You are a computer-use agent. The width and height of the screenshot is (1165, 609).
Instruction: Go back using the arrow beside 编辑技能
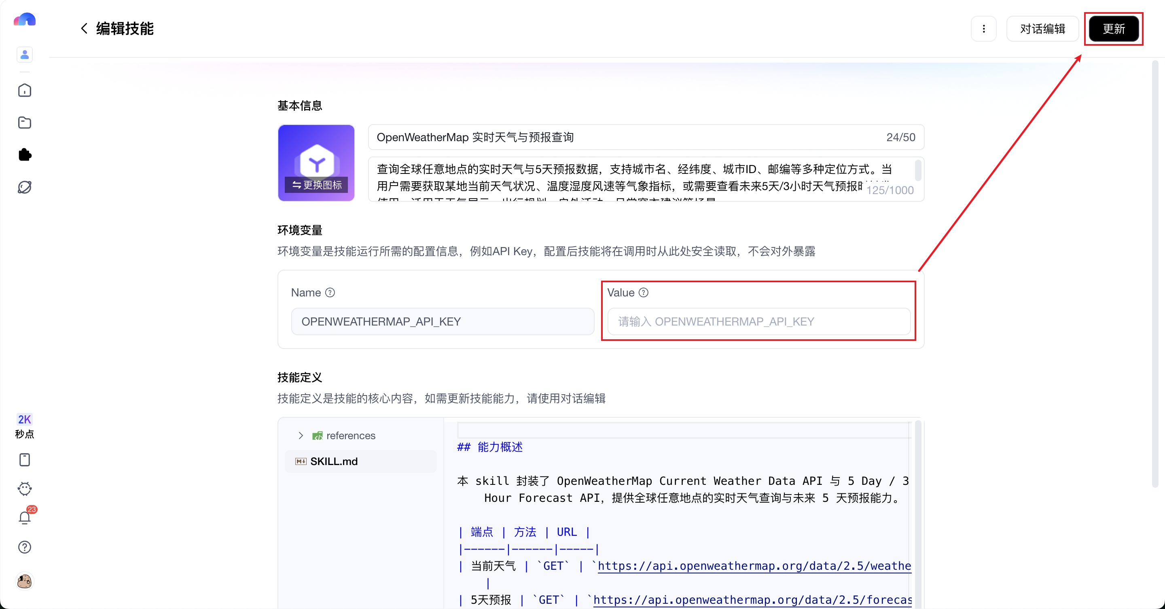pyautogui.click(x=84, y=28)
